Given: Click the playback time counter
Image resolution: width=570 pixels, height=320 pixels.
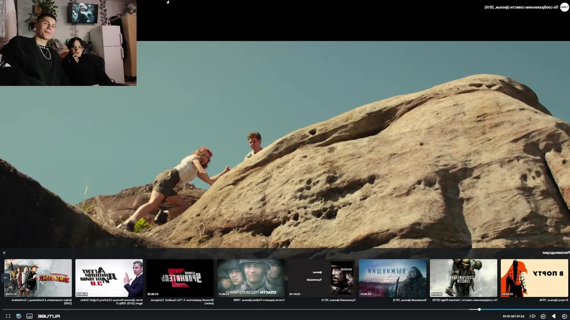Looking at the screenshot, I should [x=513, y=316].
